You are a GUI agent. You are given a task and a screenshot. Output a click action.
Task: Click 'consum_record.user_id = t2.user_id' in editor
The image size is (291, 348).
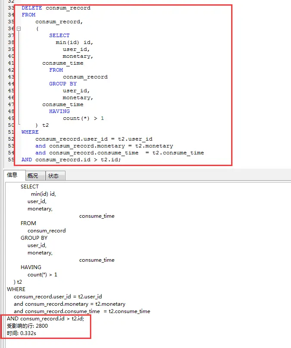94,139
